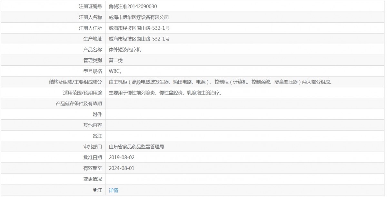Select address value in 注册人住所 row

[x=139, y=28]
